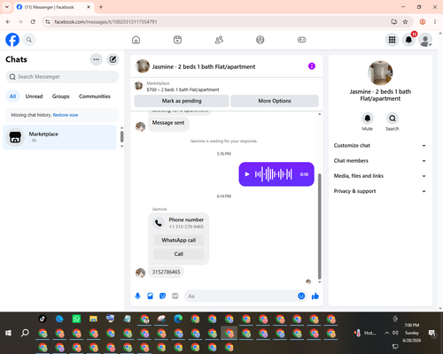
Task: Reload the page in Chrome
Action: pyautogui.click(x=33, y=21)
